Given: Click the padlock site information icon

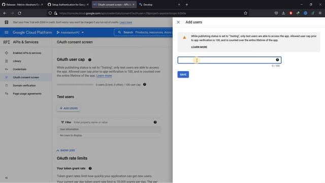Looking at the screenshot, I should point(55,13).
